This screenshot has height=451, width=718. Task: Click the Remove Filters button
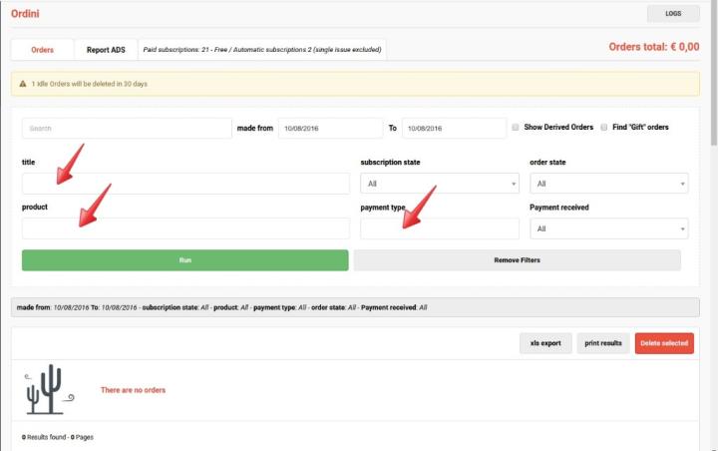coord(517,260)
